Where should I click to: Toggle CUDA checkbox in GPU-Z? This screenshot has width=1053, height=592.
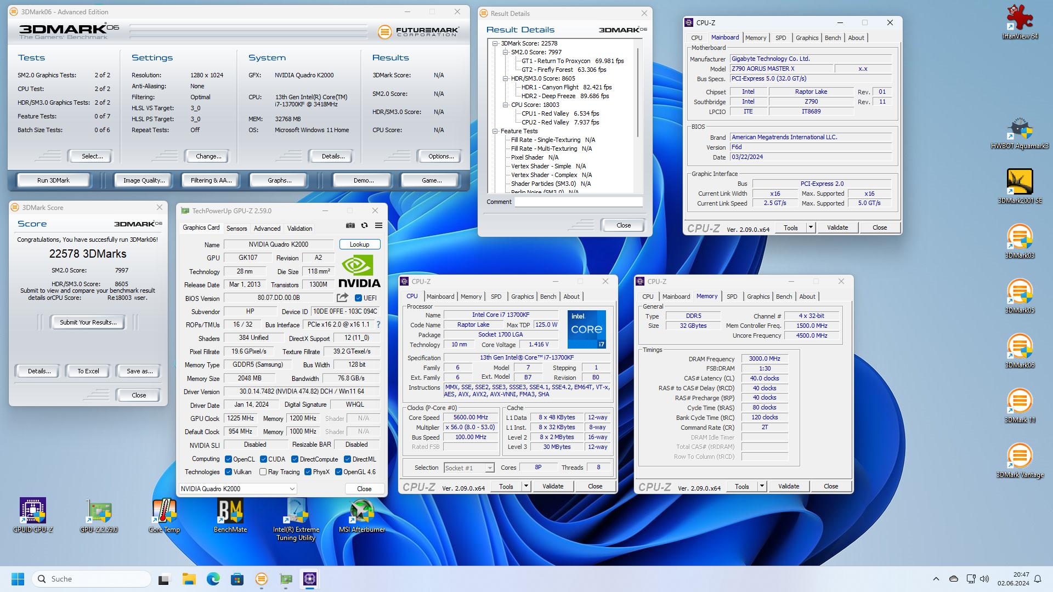[263, 459]
